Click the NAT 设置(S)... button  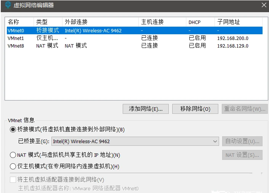(242, 155)
